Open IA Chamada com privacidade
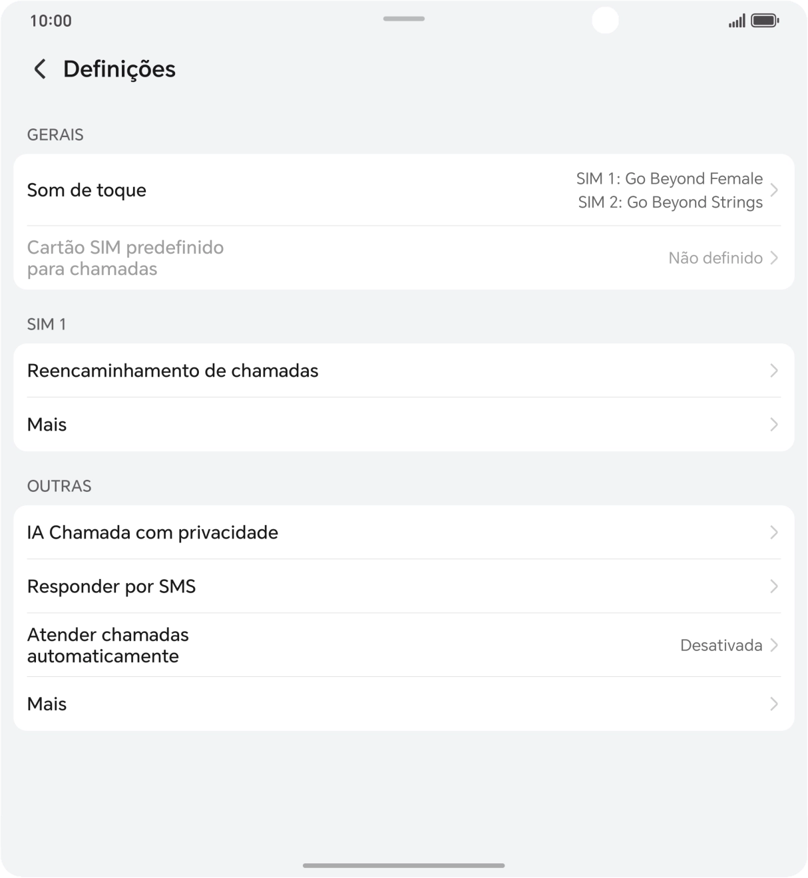This screenshot has width=808, height=878. point(152,533)
